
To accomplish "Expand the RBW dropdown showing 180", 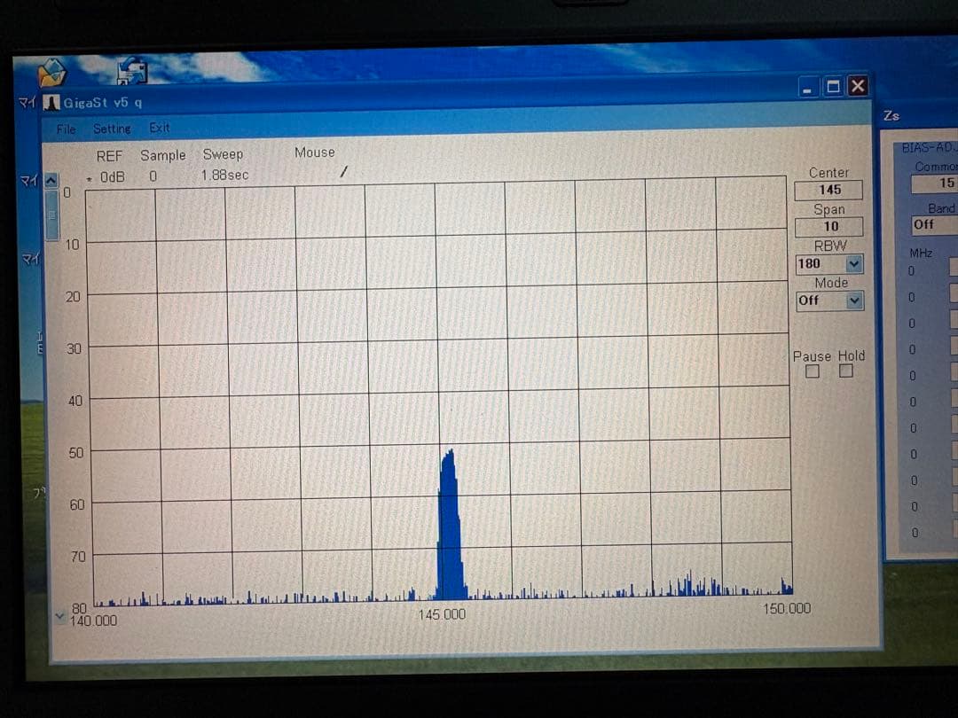I will (x=853, y=264).
